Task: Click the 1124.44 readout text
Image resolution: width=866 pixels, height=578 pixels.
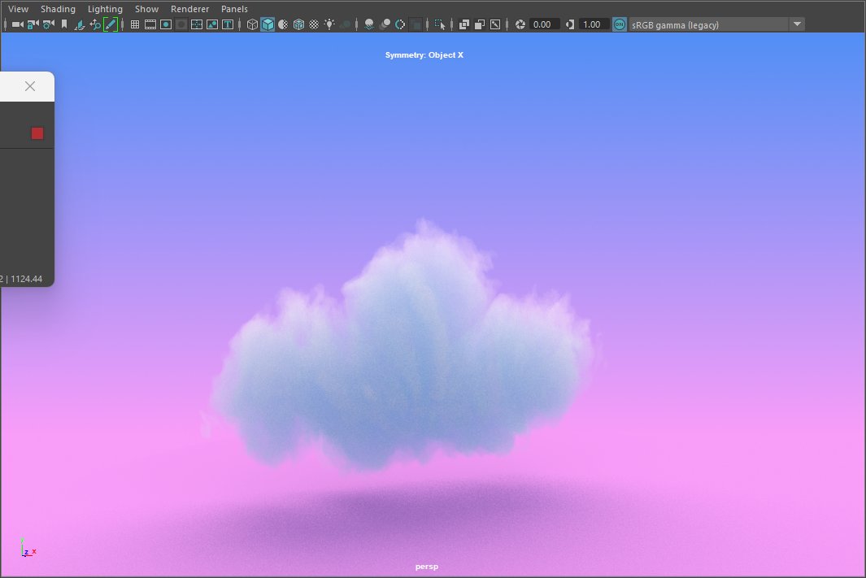Action: tap(27, 279)
